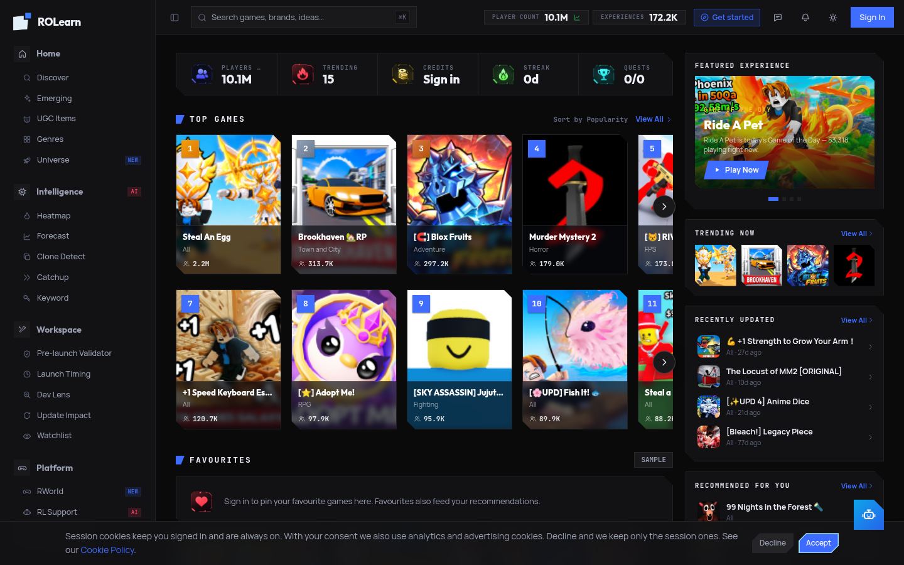The height and width of the screenshot is (565, 904).
Task: Open the Steal An Egg game card
Action: point(229,205)
